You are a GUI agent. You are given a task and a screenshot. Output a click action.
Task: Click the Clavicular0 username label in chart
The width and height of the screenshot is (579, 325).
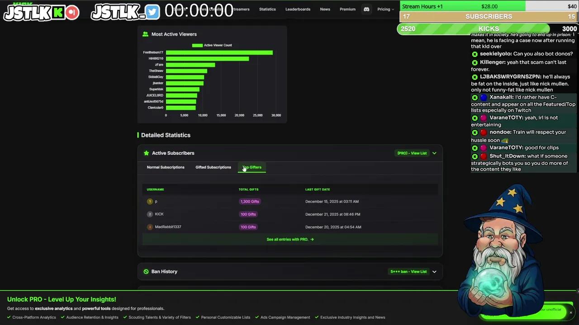point(156,108)
